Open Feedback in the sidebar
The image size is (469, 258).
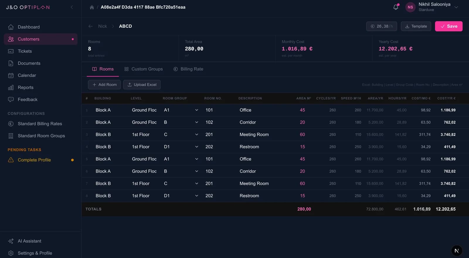pyautogui.click(x=41, y=100)
